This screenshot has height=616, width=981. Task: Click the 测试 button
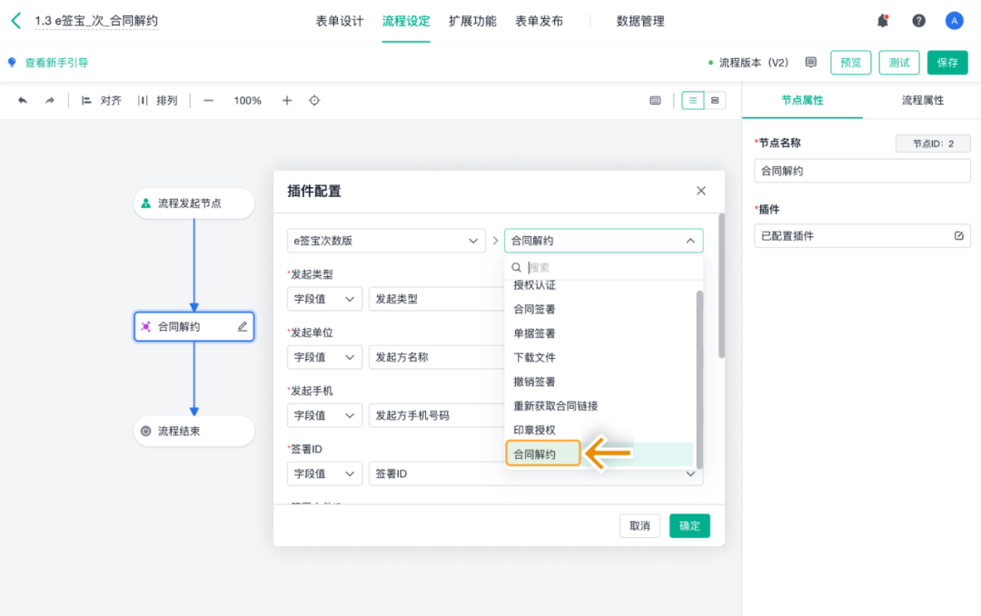coord(899,63)
